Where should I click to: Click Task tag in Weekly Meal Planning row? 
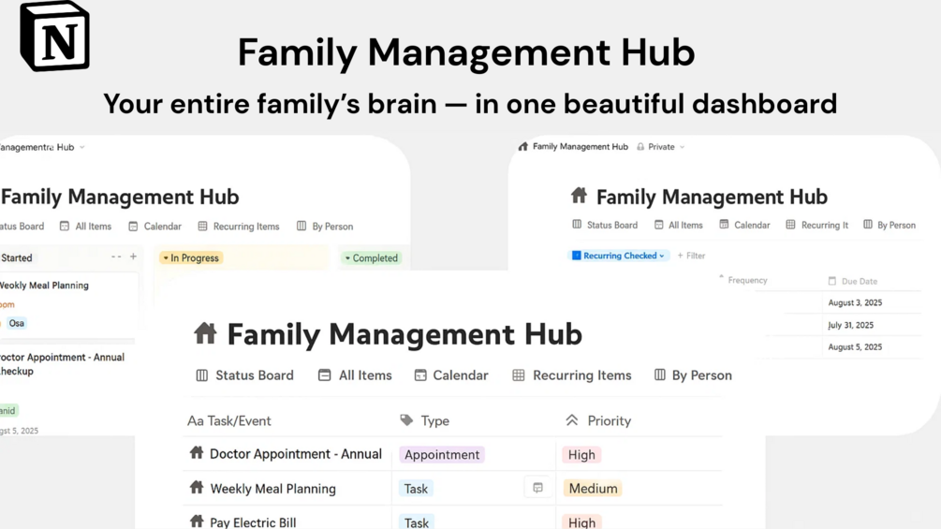[x=416, y=488]
